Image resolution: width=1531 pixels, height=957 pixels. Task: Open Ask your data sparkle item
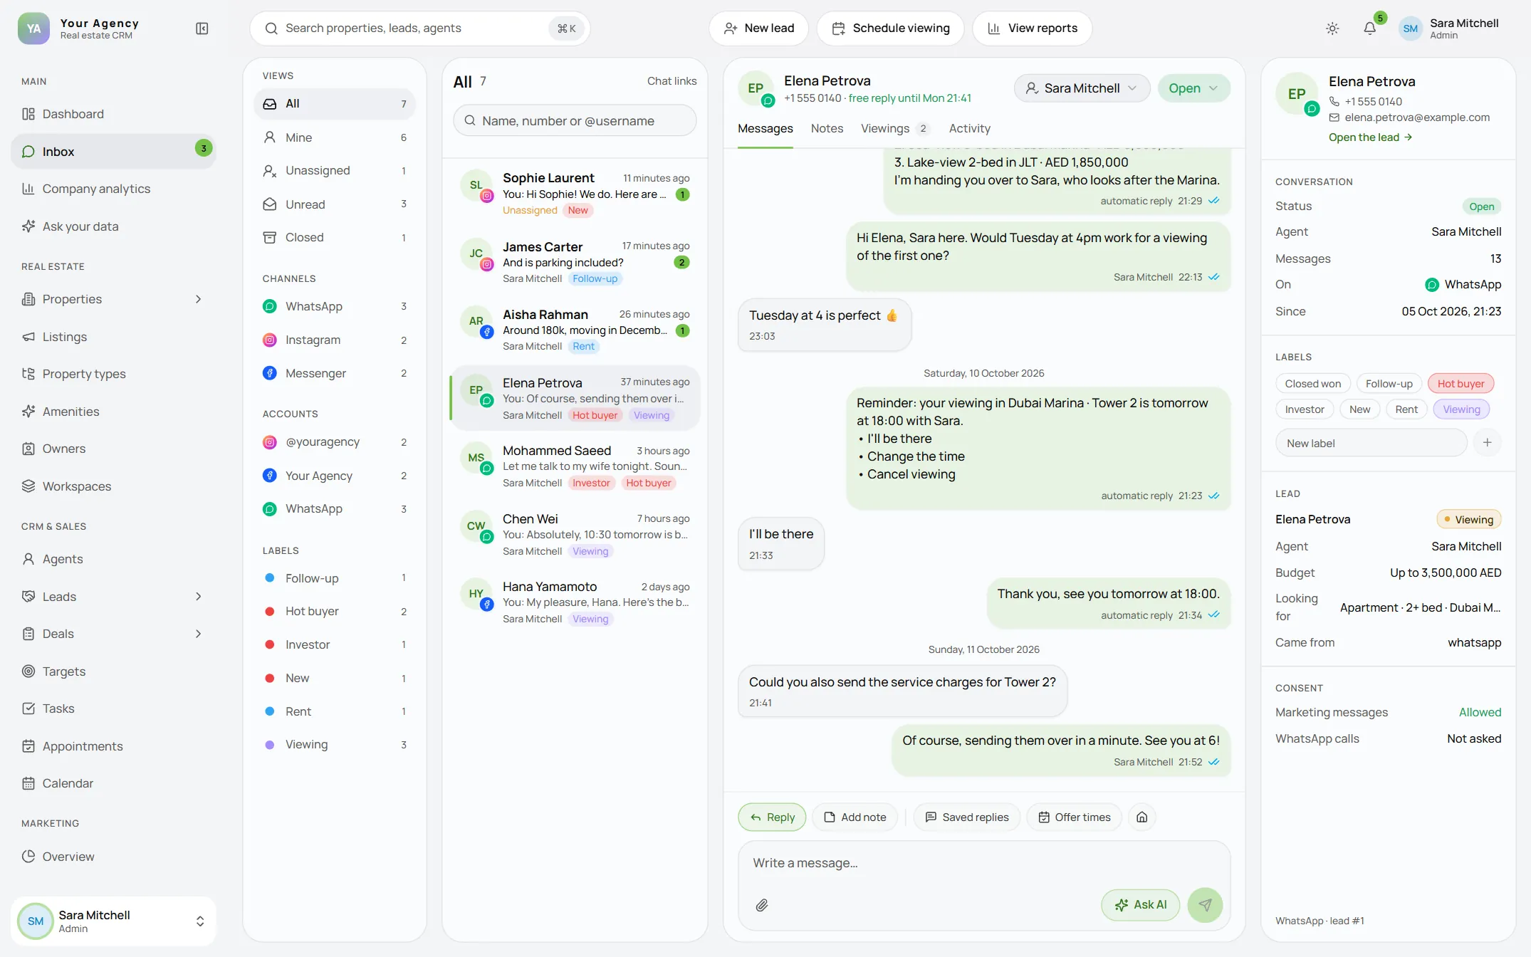click(x=113, y=226)
